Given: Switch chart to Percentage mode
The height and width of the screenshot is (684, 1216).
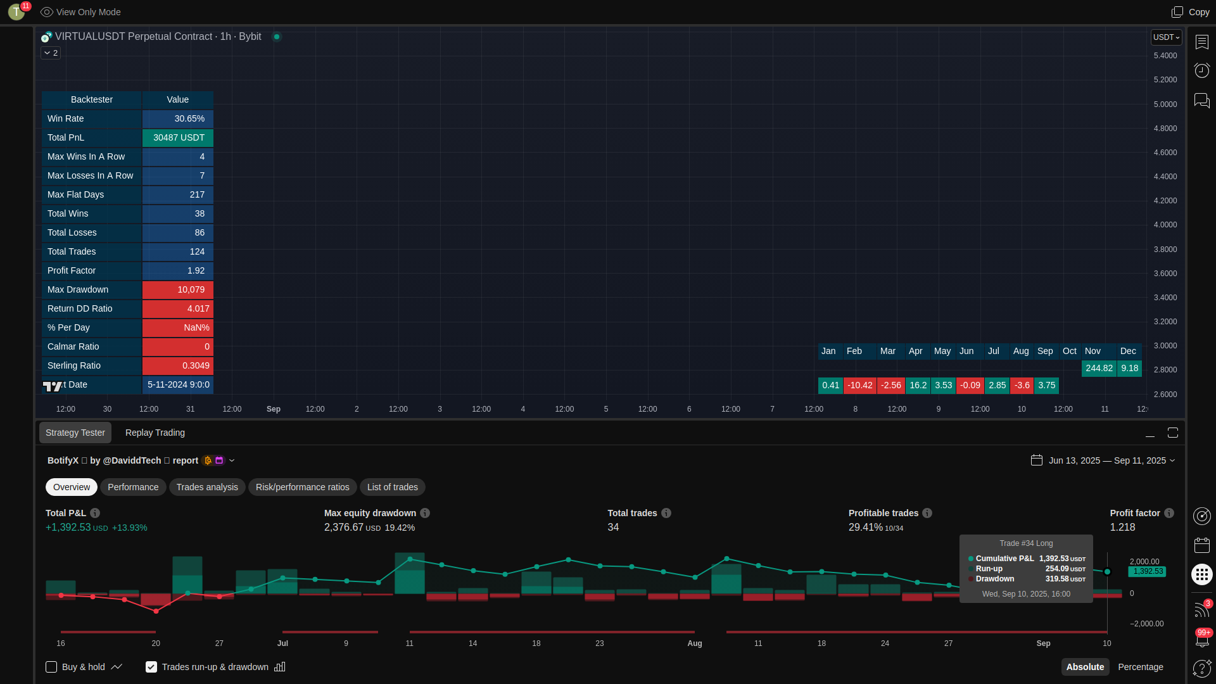Looking at the screenshot, I should point(1140,667).
